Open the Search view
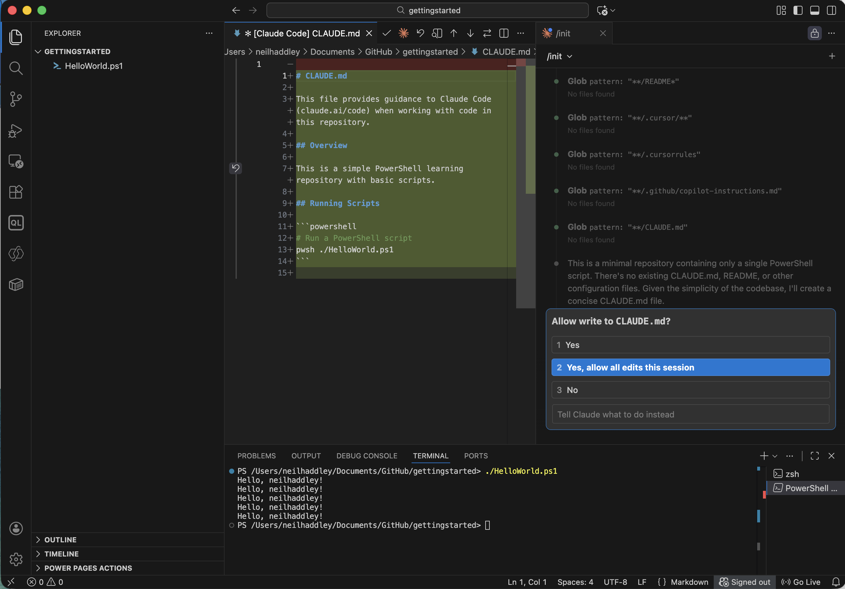The width and height of the screenshot is (845, 589). (16, 68)
